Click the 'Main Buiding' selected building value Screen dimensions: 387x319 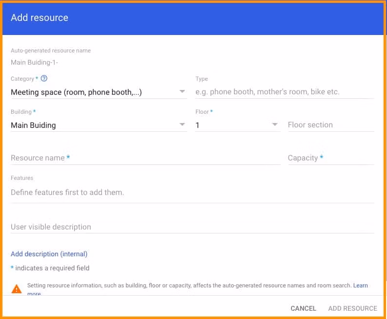[x=33, y=125]
